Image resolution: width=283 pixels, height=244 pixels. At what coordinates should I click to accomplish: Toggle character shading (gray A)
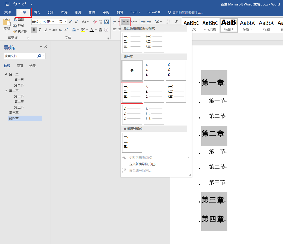click(101, 30)
